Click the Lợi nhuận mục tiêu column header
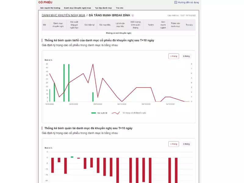Viewport: 244px width, 183px height. (x=120, y=25)
